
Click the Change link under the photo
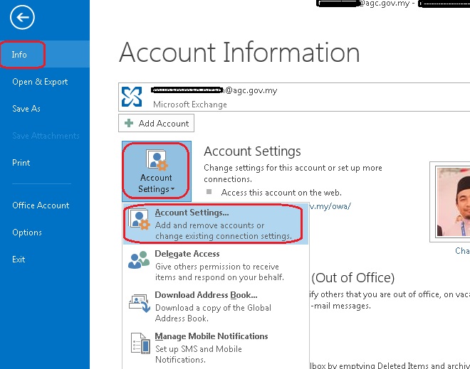[x=462, y=251]
